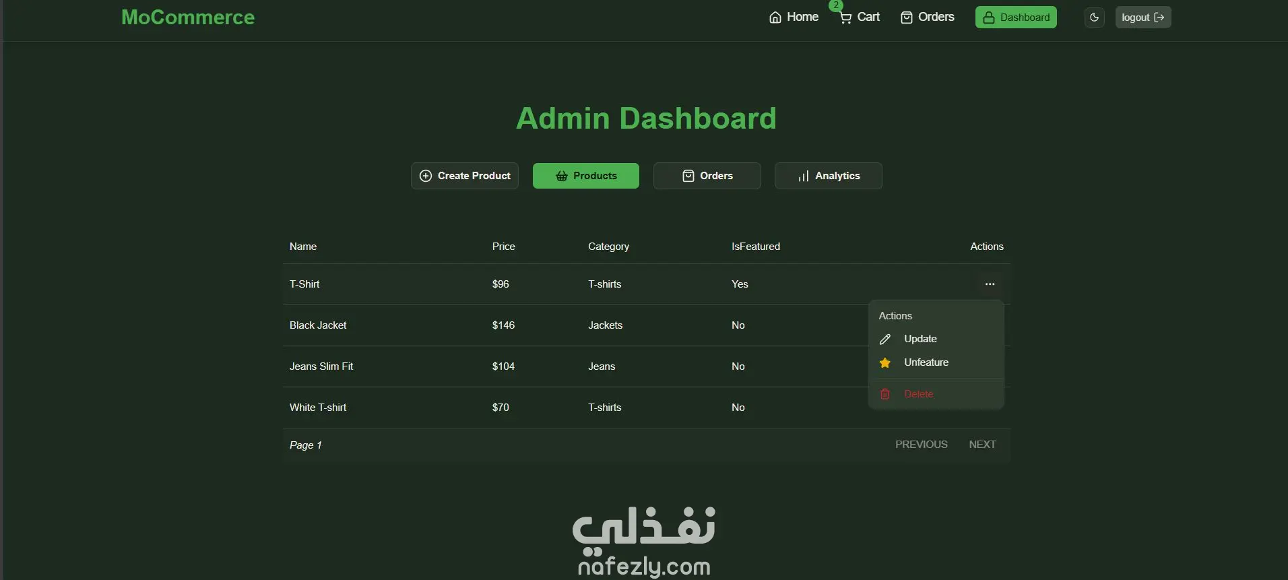Open the Analytics tab

click(x=829, y=176)
